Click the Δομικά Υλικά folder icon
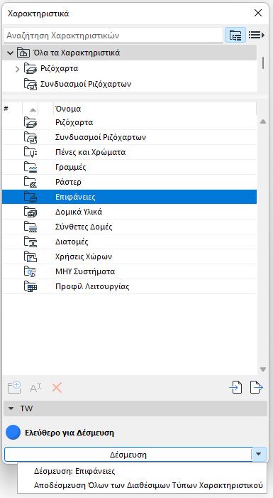273x498 pixels. coord(30,212)
